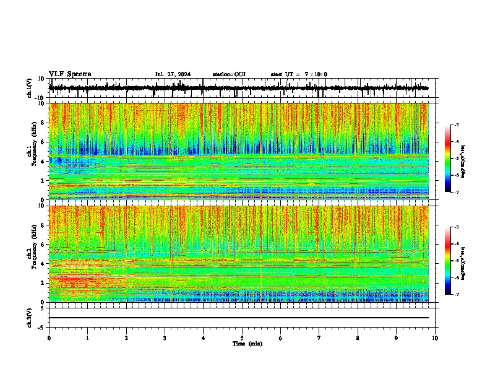
Task: Click the ch.2 PSD color scale bar
Action: pyautogui.click(x=447, y=261)
